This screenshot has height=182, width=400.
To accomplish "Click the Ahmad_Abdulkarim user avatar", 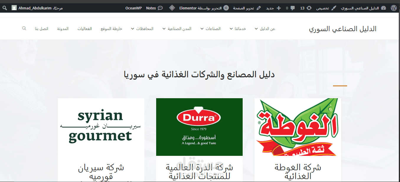I will tap(14, 8).
